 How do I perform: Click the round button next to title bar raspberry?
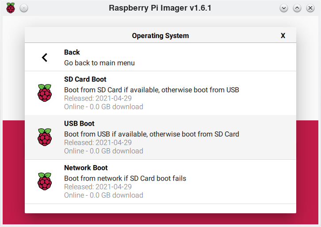[x=24, y=8]
